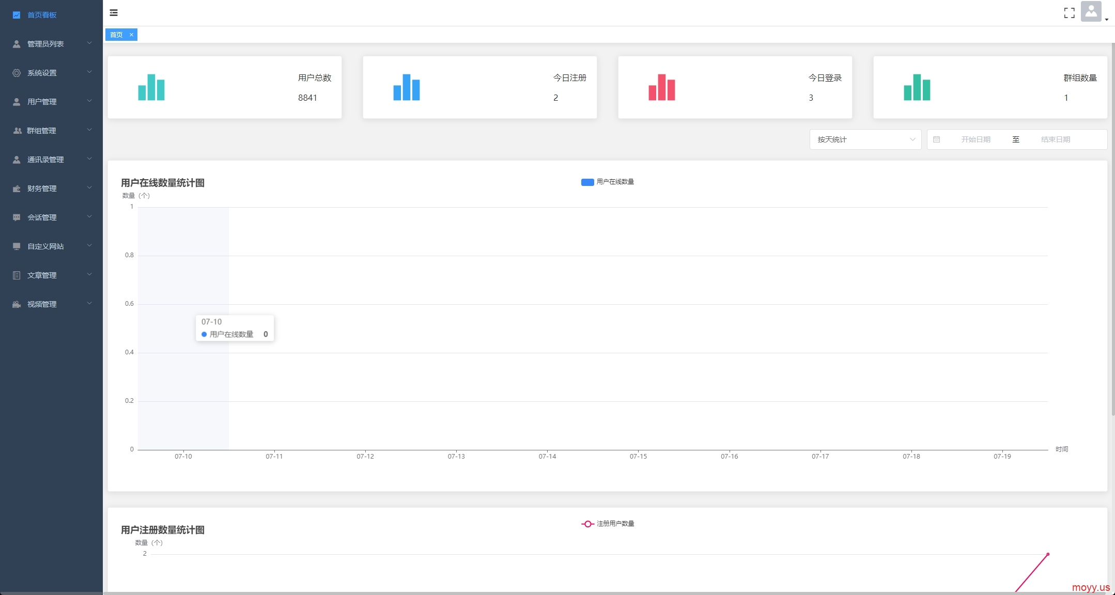Open the user avatar menu
The width and height of the screenshot is (1115, 595).
pyautogui.click(x=1091, y=11)
